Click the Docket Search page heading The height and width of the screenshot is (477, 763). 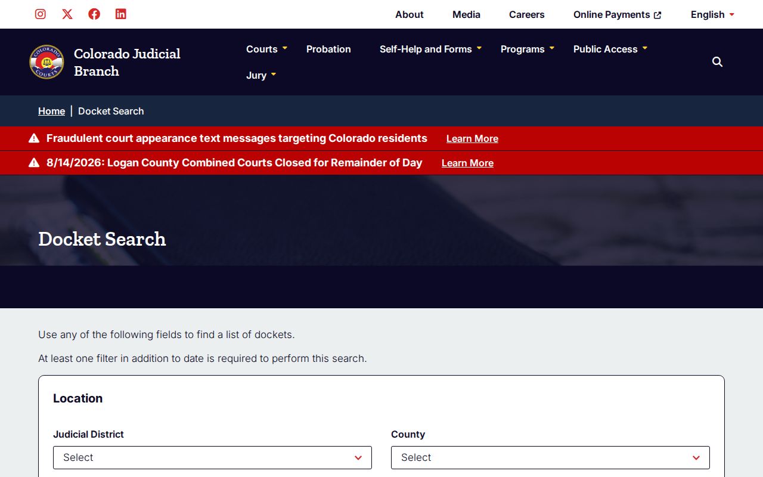(102, 239)
